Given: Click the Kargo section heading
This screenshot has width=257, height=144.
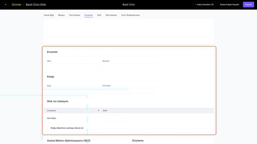Looking at the screenshot, I should point(51,77).
